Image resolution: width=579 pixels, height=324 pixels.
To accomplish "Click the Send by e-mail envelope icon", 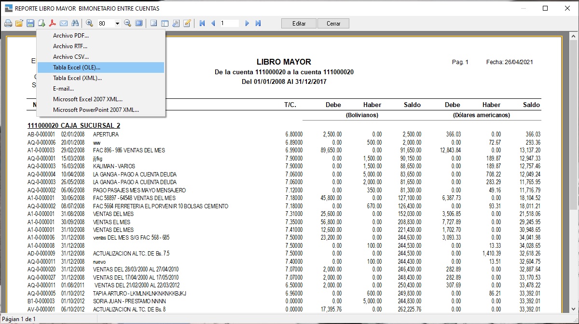I will click(63, 23).
